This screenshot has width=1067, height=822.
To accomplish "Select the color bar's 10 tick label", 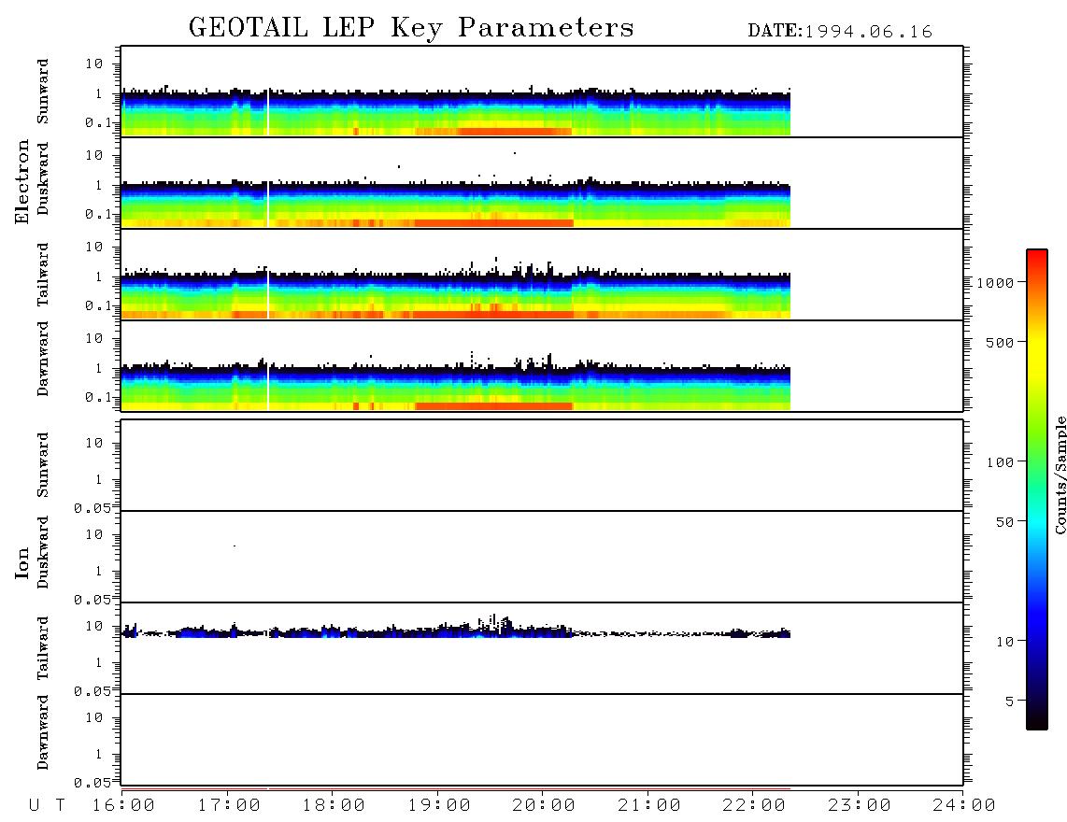I will tap(1004, 642).
